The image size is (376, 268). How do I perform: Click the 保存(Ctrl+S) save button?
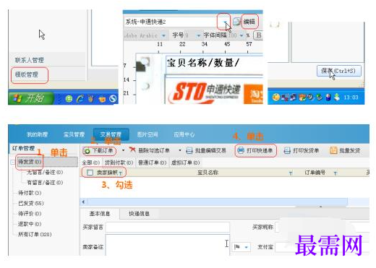tap(338, 71)
